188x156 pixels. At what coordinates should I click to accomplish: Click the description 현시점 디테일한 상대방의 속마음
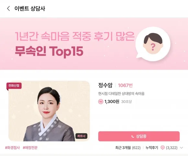(121, 93)
